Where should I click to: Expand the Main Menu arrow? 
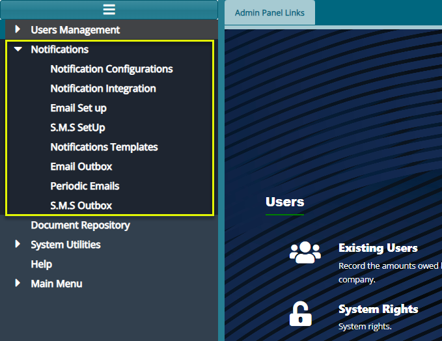(x=18, y=284)
